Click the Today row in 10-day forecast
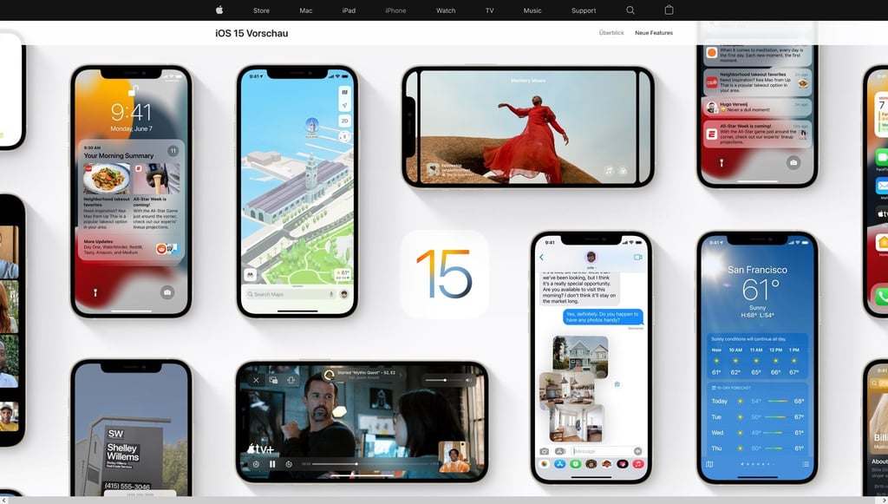Viewport: 888px width, 504px height. (757, 401)
